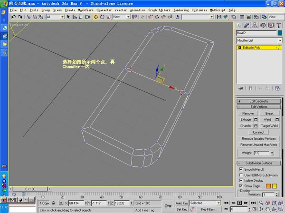
Task: Collapse the Subdivision Surface rollout
Action: pos(259,163)
